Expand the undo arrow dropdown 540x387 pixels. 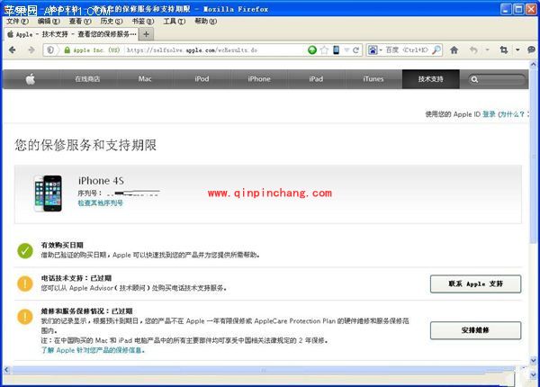click(487, 50)
